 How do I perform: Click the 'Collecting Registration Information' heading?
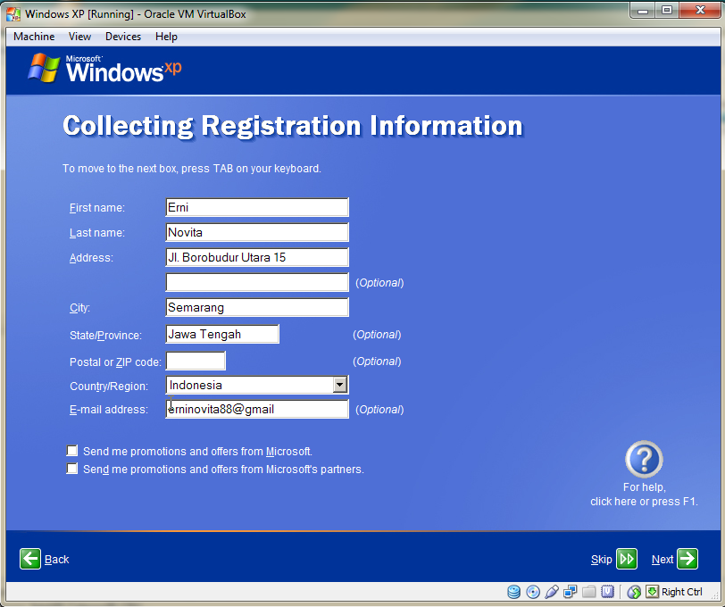[293, 126]
